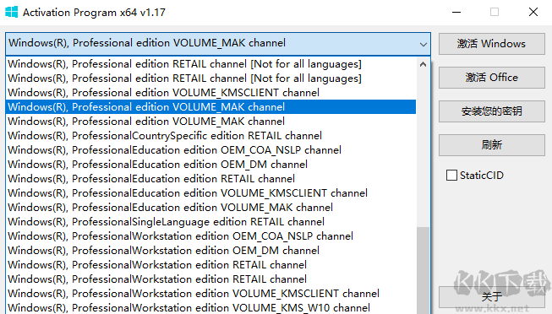The width and height of the screenshot is (552, 314).
Task: Click the 激活 Office button
Action: click(x=491, y=78)
